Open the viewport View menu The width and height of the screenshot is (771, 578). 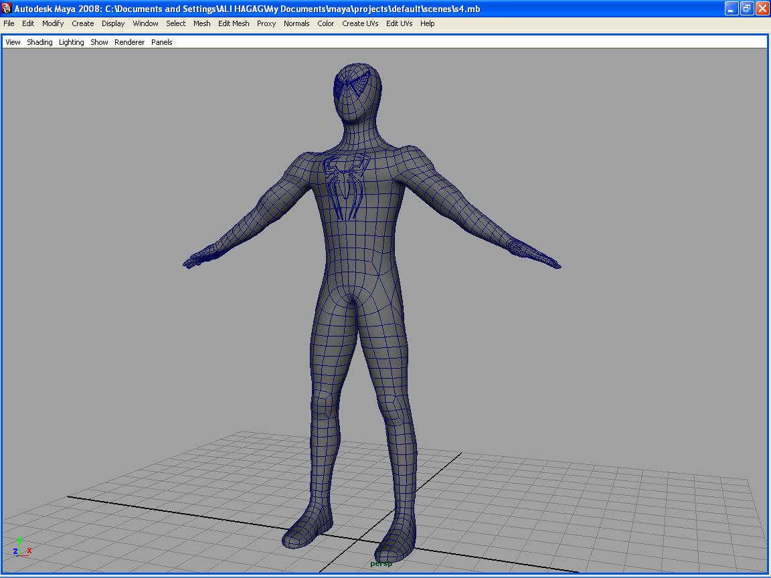[13, 42]
